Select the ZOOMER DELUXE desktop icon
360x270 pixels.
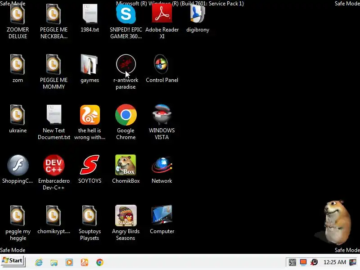click(18, 15)
